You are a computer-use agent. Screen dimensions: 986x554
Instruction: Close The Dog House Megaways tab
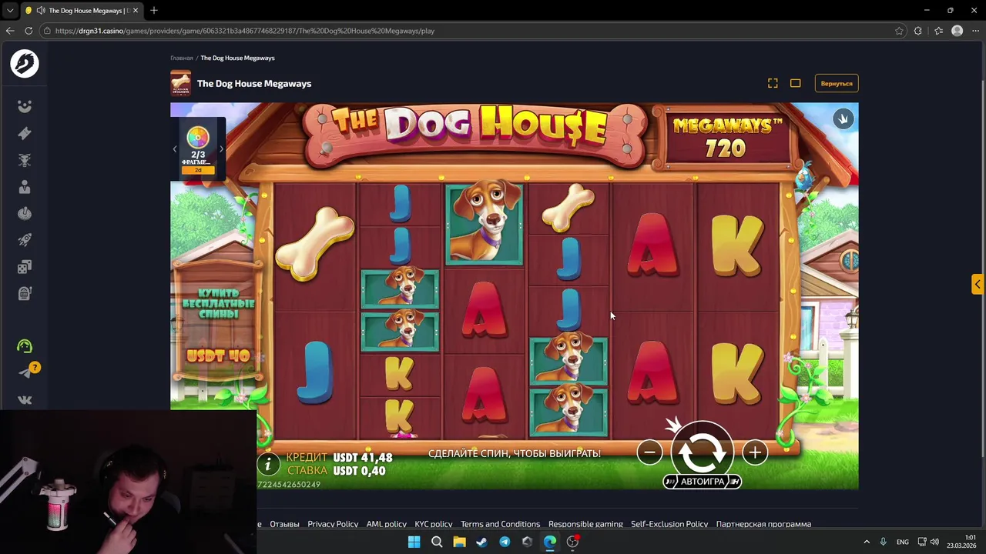pos(135,11)
